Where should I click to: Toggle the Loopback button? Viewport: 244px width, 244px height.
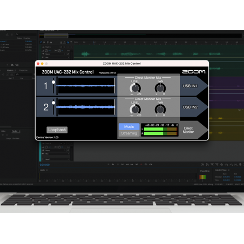[57, 130]
